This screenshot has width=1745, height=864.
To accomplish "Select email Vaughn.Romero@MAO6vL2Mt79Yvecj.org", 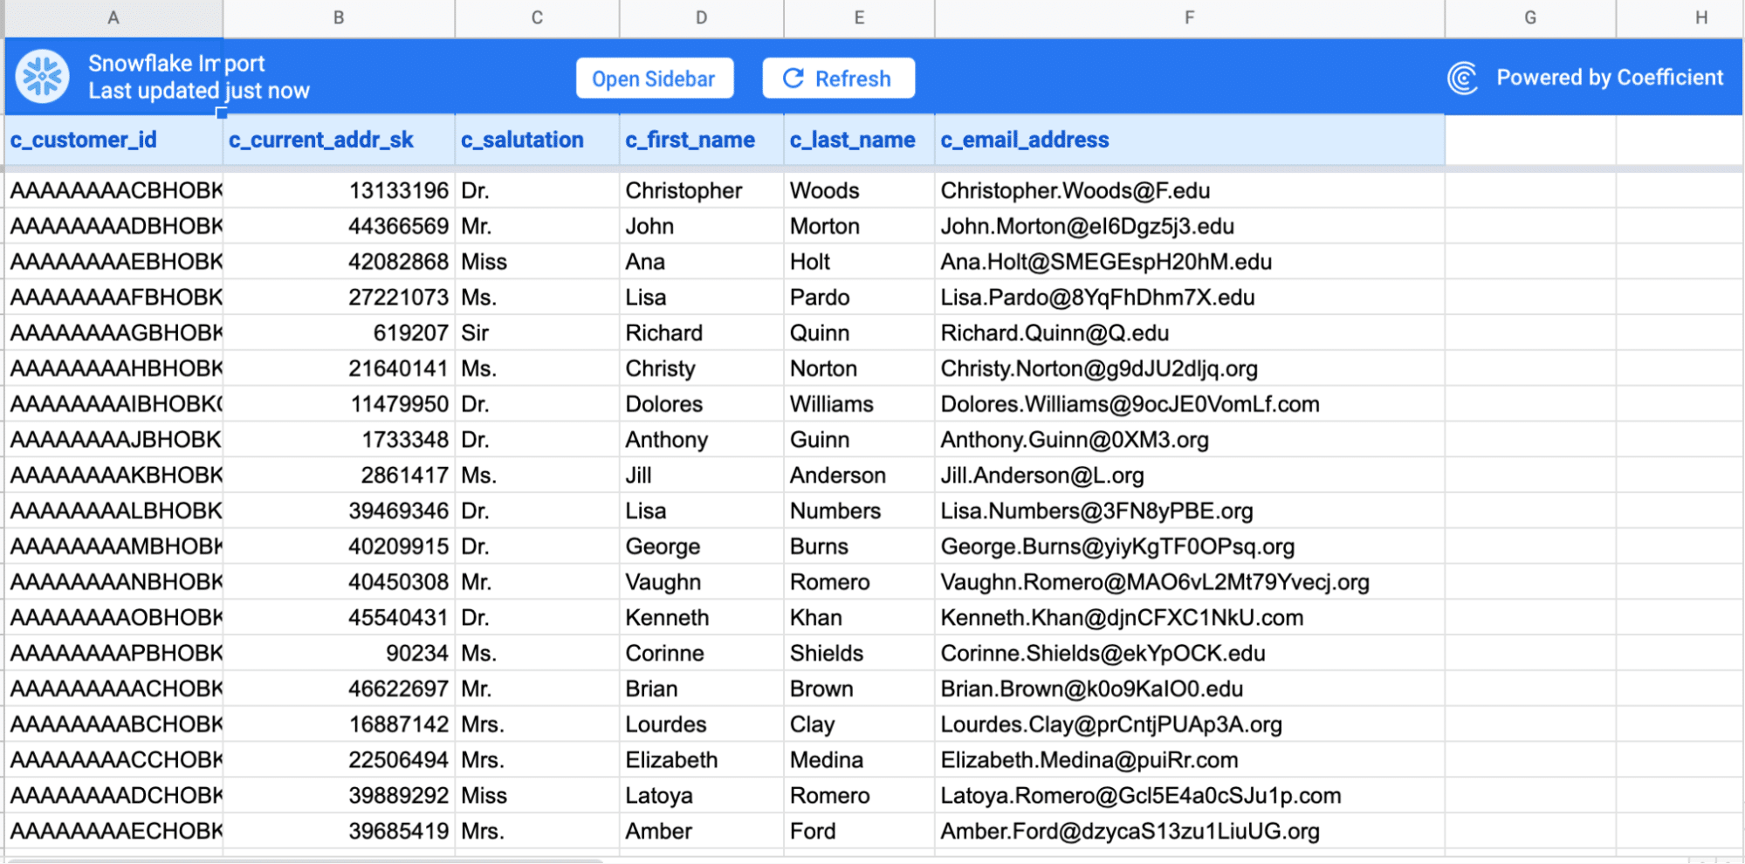I will coord(1189,582).
